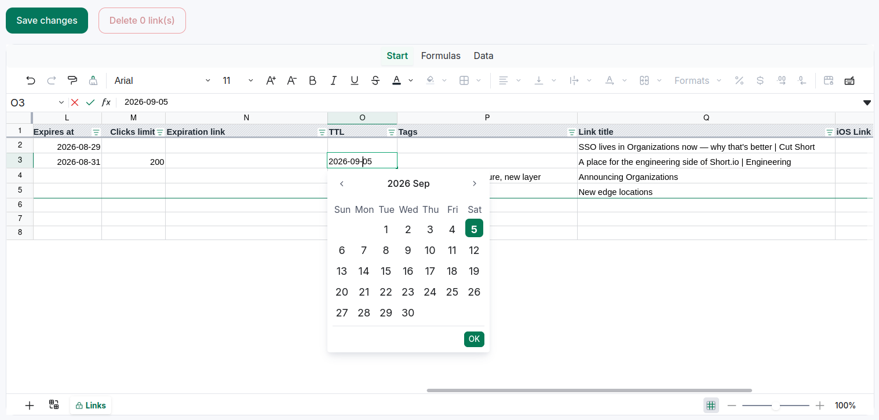The image size is (879, 420).
Task: Confirm date with the OK button
Action: 474,339
